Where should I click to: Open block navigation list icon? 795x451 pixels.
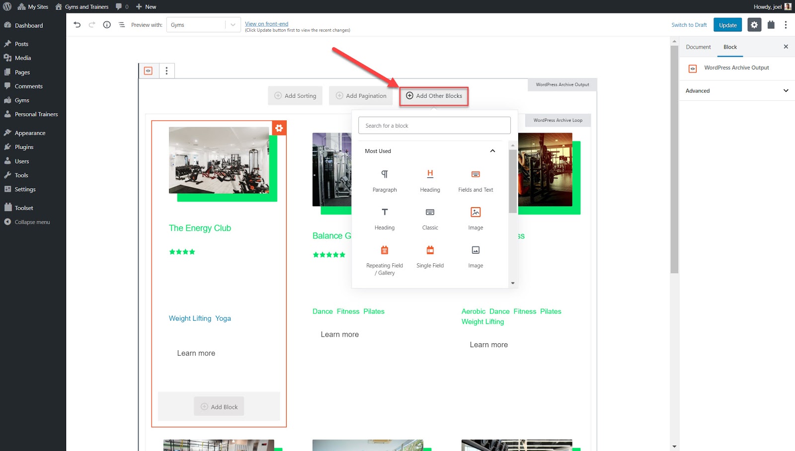click(122, 25)
